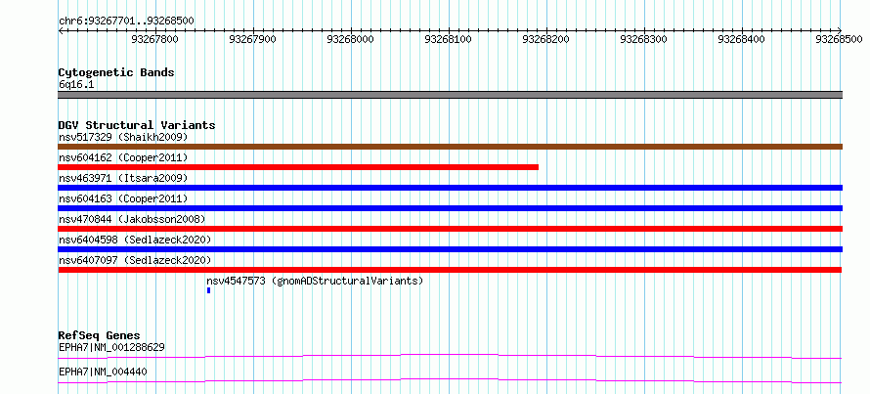Click ruler position 93267800
Screen dimensions: 870x394
[x=155, y=39]
